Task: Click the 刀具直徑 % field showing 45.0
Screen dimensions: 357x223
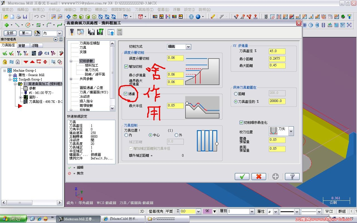Action: 277,51
